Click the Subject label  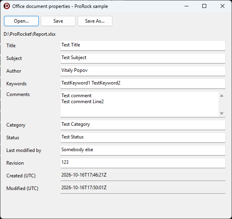14,58
